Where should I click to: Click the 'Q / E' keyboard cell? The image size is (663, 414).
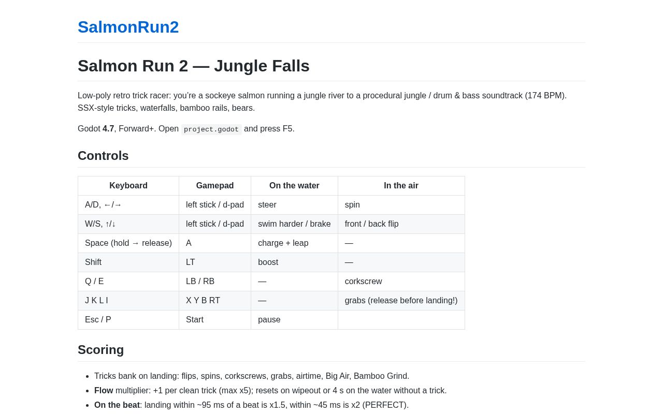pyautogui.click(x=128, y=282)
